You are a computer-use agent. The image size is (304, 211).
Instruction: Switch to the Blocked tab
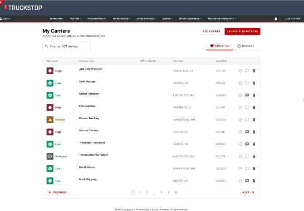[245, 46]
